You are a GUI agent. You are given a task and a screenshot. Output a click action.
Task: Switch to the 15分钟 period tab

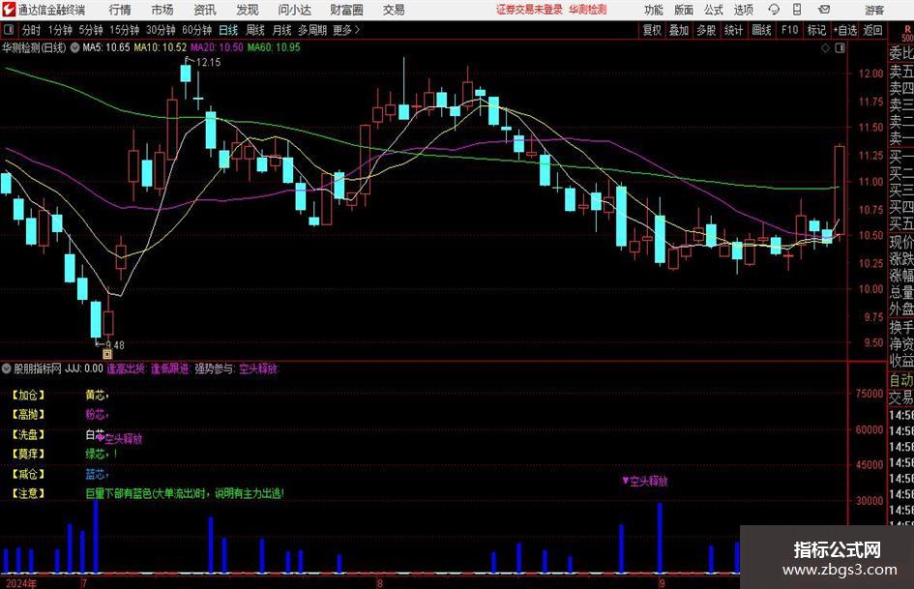click(124, 30)
